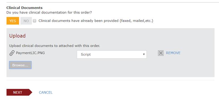Click the gray X remove icon
This screenshot has height=101, width=219.
(x=161, y=53)
